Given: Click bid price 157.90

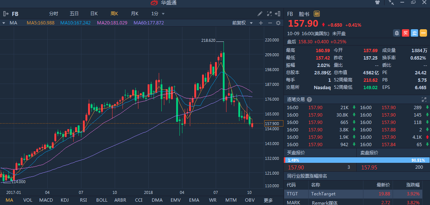Looking at the screenshot, I should [296, 168].
